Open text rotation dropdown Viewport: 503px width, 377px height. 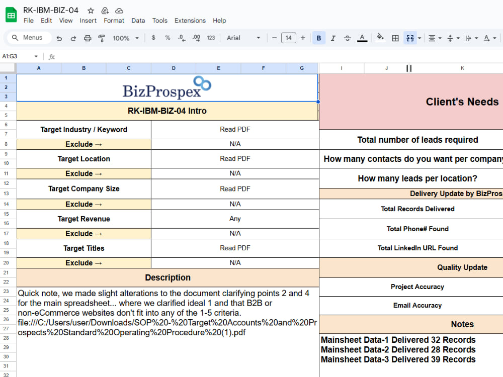click(490, 38)
